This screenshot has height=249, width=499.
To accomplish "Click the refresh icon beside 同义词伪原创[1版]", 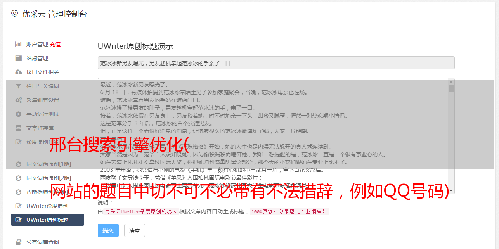I will [18, 164].
